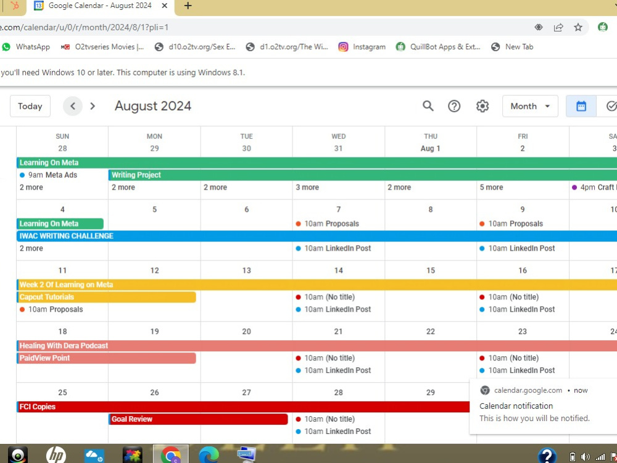Open the 9am Meta Ads event
This screenshot has height=463, width=617.
click(48, 175)
